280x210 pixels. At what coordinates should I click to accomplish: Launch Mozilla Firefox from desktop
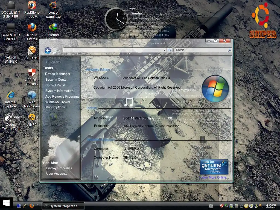[32, 32]
